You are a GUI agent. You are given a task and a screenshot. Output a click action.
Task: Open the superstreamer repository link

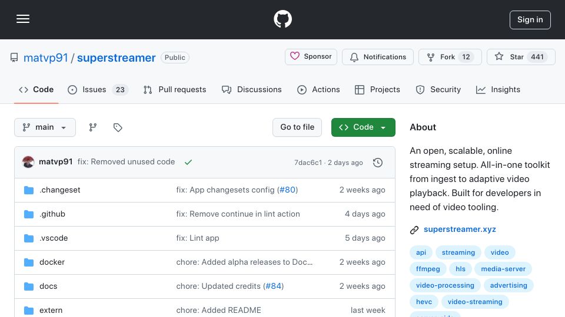click(117, 58)
